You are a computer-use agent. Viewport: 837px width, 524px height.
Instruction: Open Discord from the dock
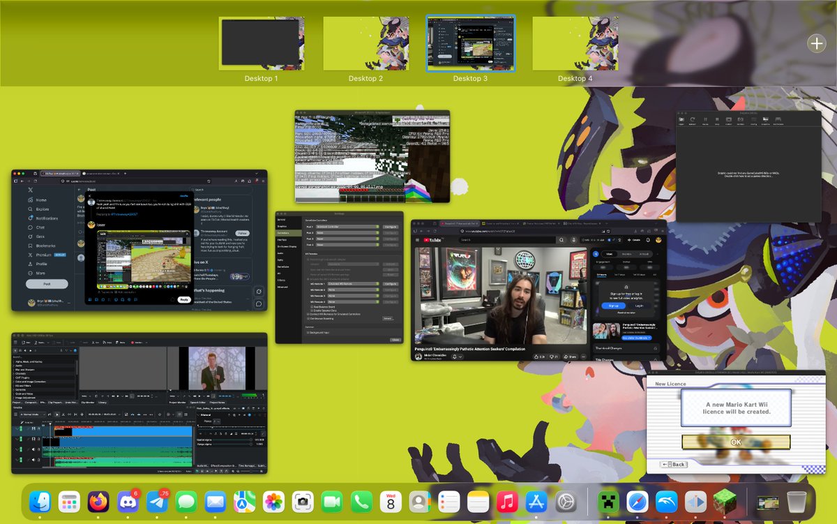(x=128, y=502)
